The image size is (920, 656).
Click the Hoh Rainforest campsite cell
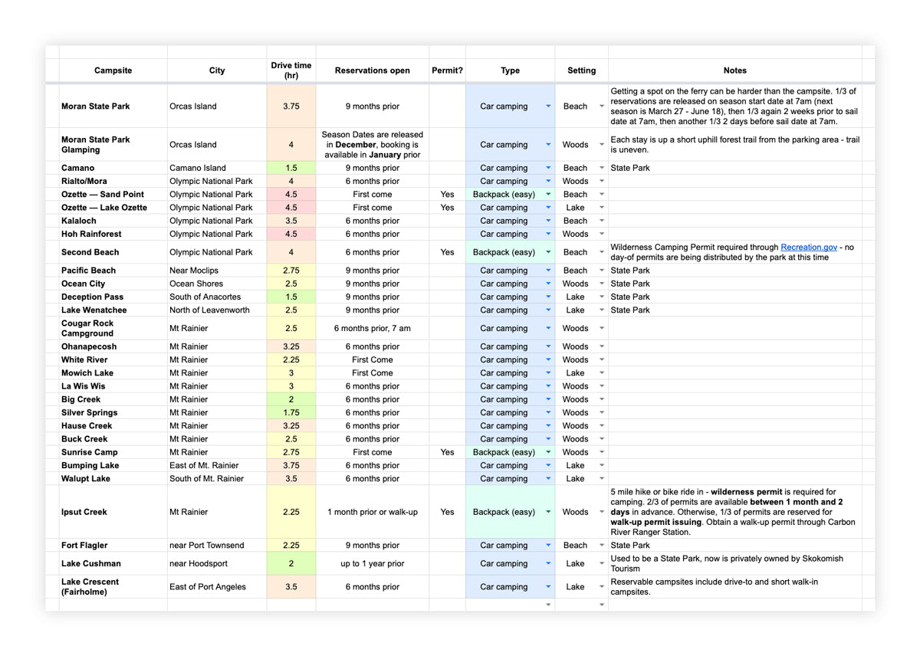click(x=113, y=234)
